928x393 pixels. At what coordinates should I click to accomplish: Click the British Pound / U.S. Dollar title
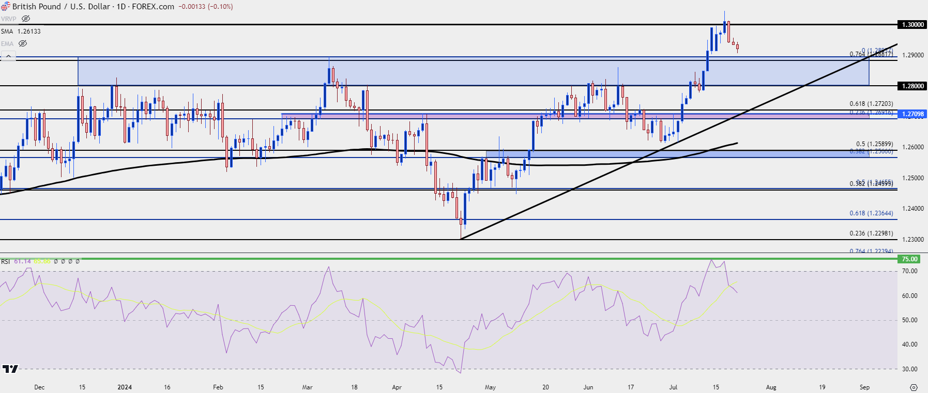pos(61,6)
